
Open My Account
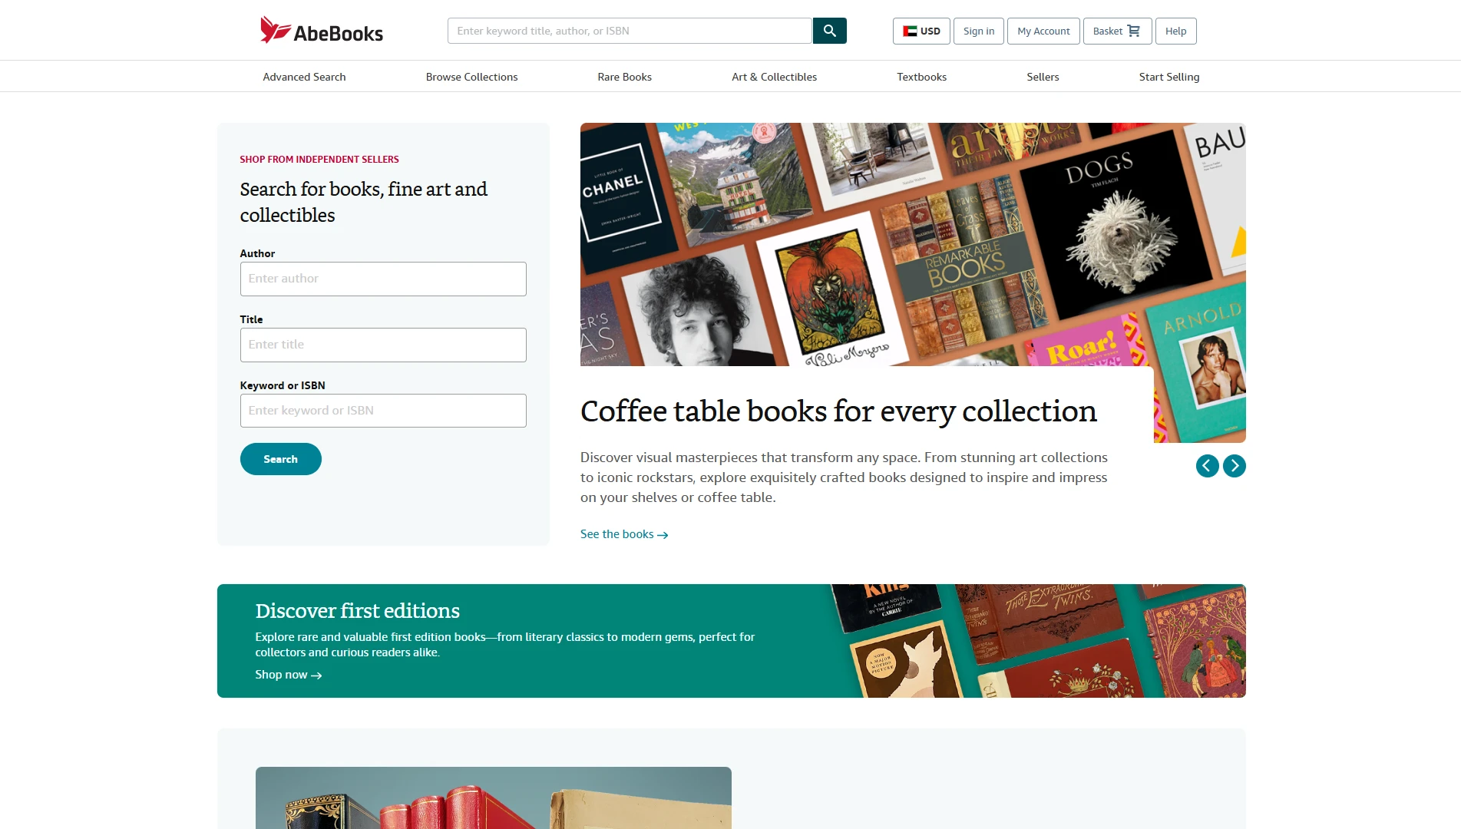click(1043, 31)
